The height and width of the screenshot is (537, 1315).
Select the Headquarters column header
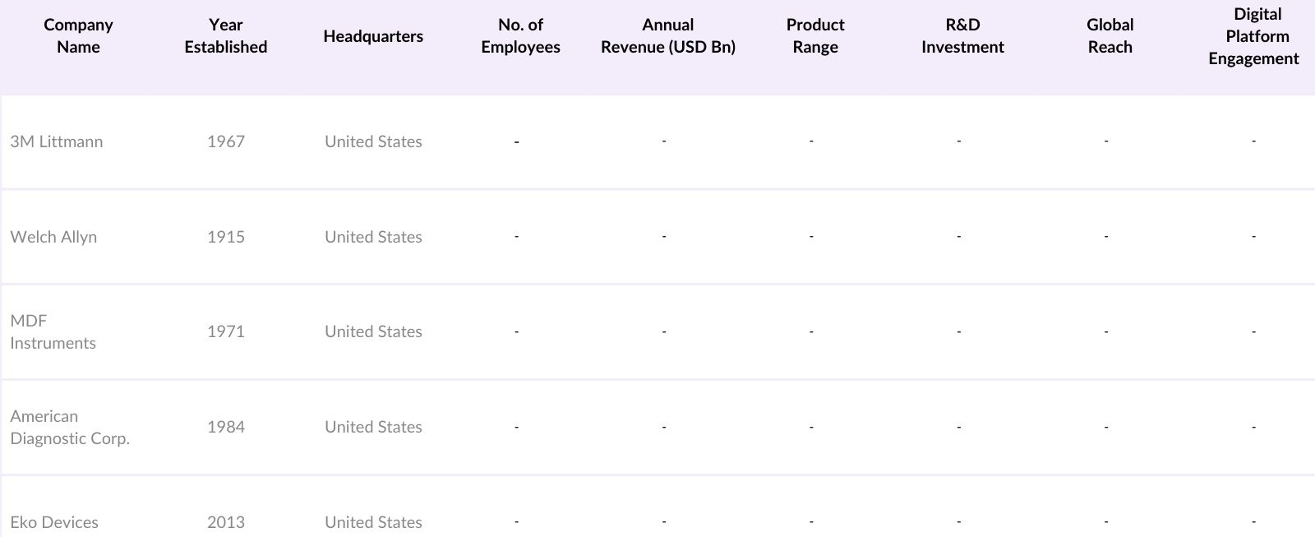click(x=373, y=36)
